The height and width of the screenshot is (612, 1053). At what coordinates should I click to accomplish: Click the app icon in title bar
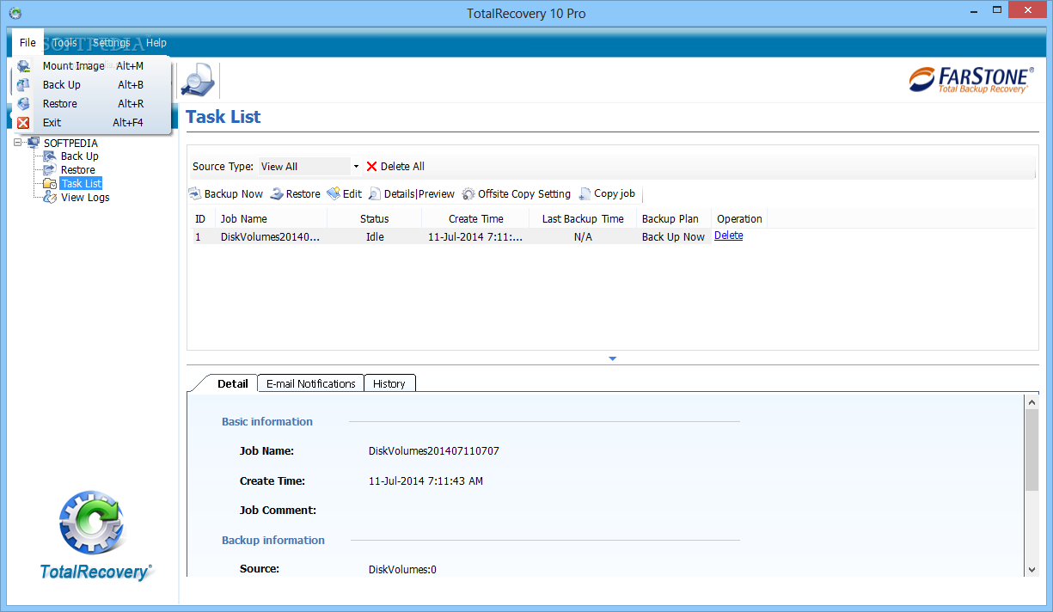point(15,14)
